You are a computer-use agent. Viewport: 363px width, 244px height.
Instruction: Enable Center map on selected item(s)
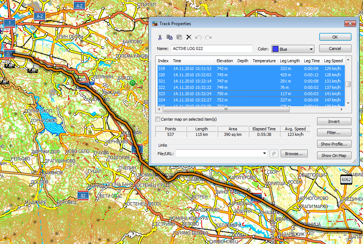point(158,119)
